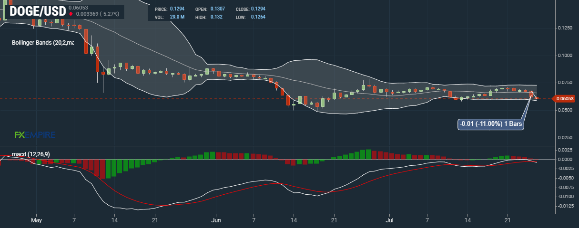Click the -0.003369 (-5.27%) change text

pyautogui.click(x=97, y=14)
